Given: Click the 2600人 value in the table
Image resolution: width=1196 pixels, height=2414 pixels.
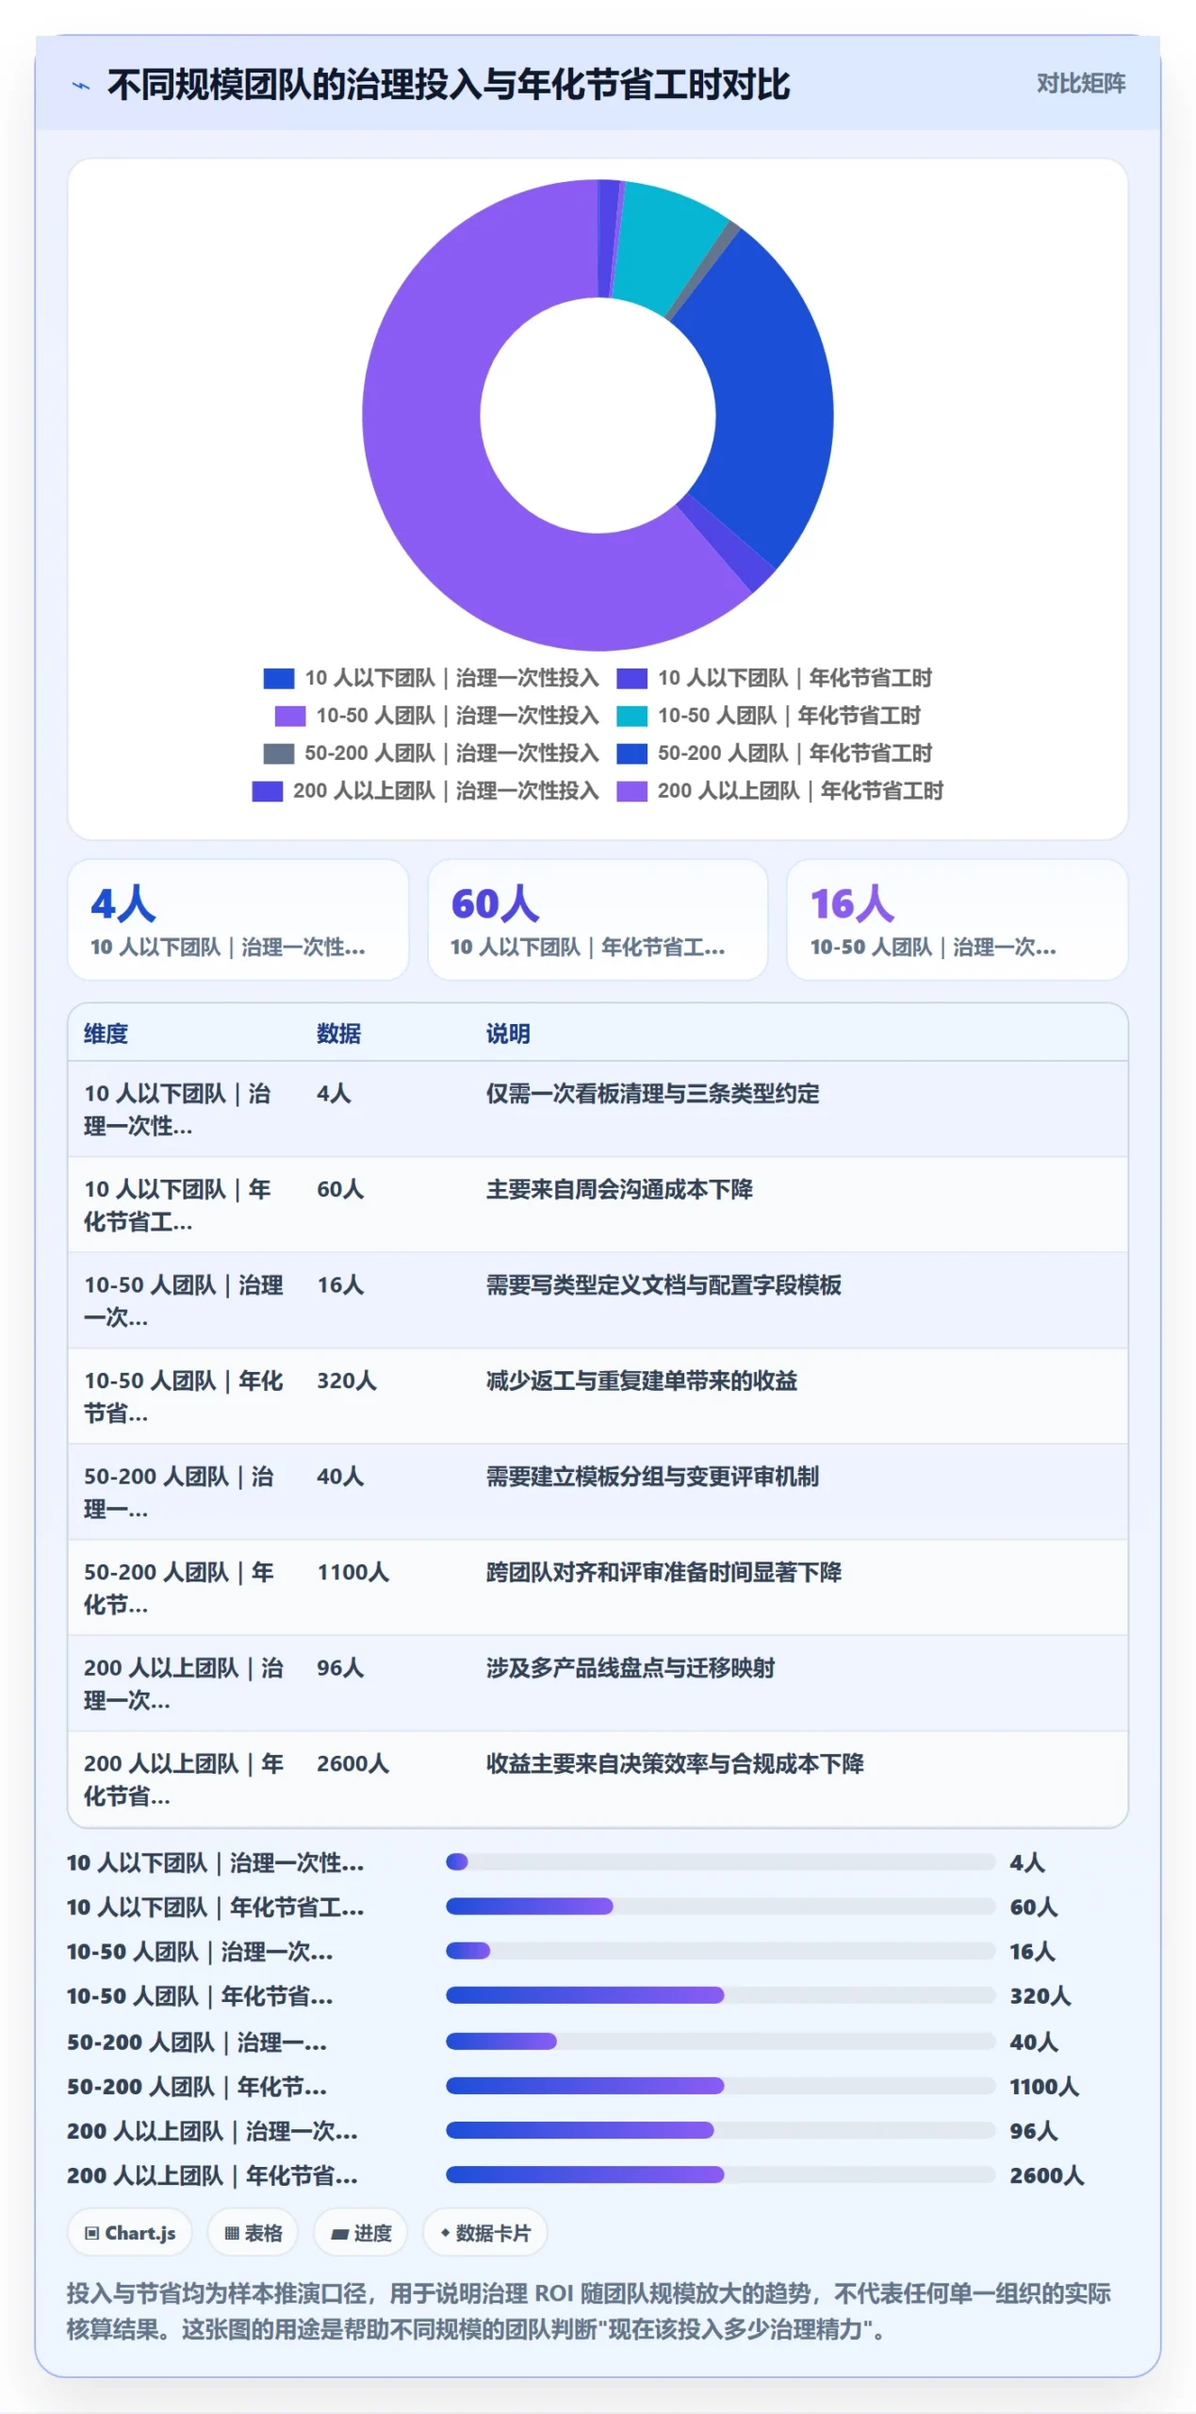Looking at the screenshot, I should tap(352, 1763).
